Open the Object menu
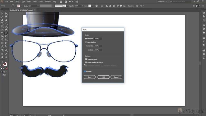The width and height of the screenshot is (206, 116). (17, 2)
